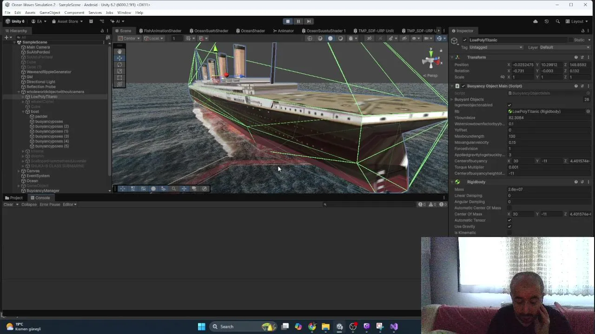
Task: Pick Rb object field target icon
Action: coord(588,111)
